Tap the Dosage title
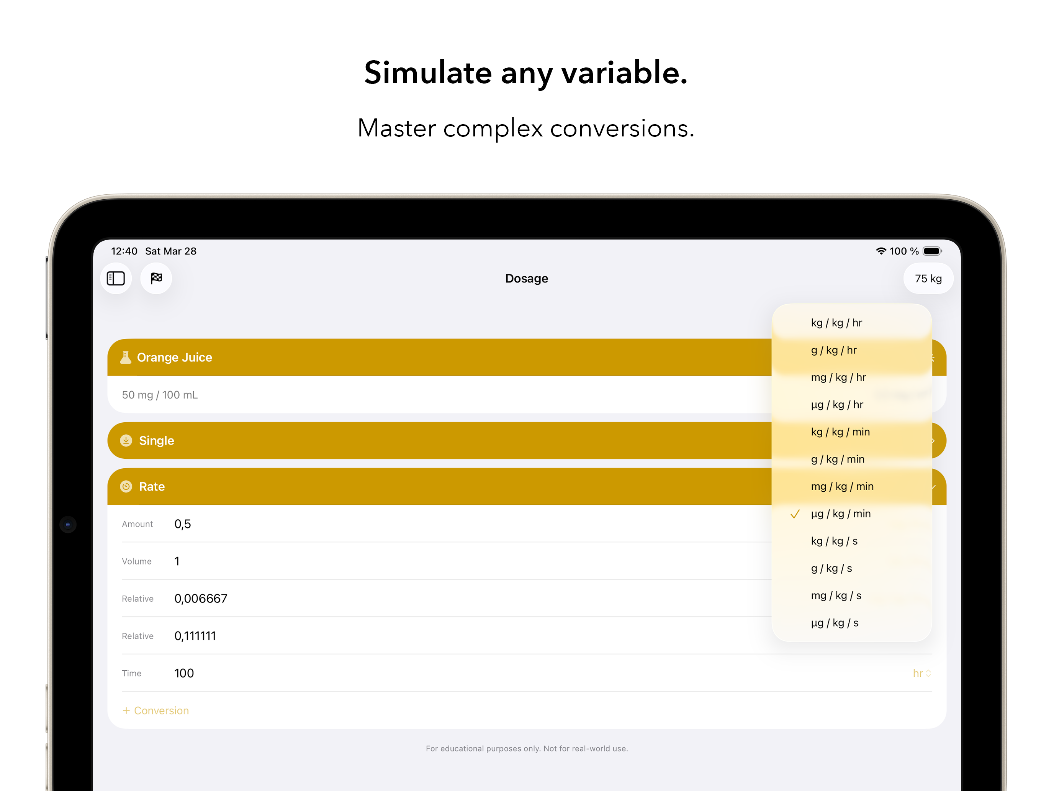This screenshot has width=1054, height=791. (x=527, y=279)
